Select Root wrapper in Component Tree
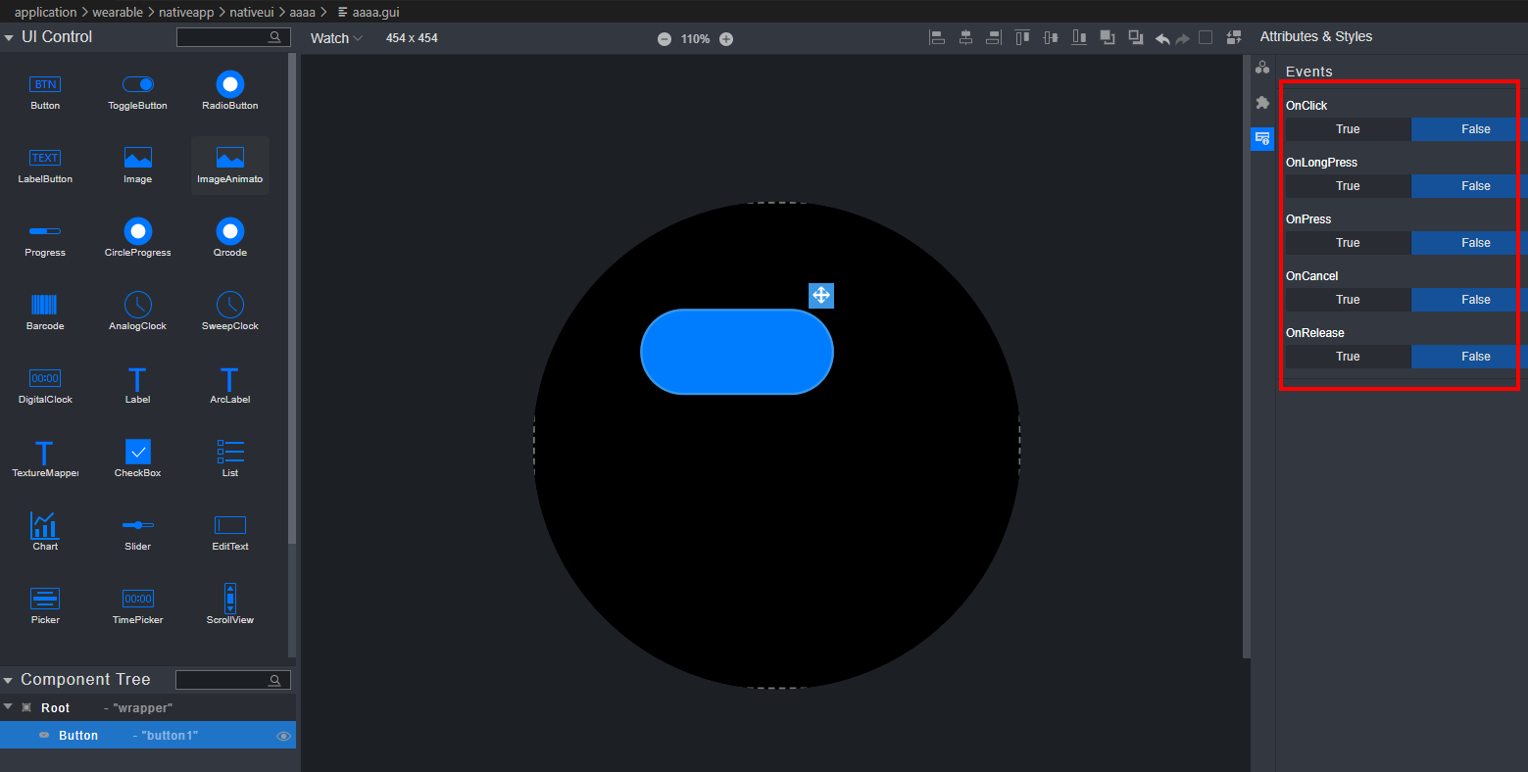Image resolution: width=1528 pixels, height=772 pixels. (x=56, y=708)
